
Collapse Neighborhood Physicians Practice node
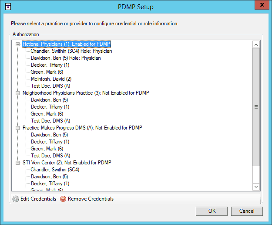click(x=17, y=93)
